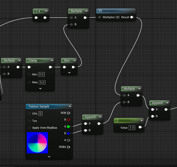The width and height of the screenshot is (177, 167).
Task: Click the Clamp Min input pin
Action: coord(29,74)
